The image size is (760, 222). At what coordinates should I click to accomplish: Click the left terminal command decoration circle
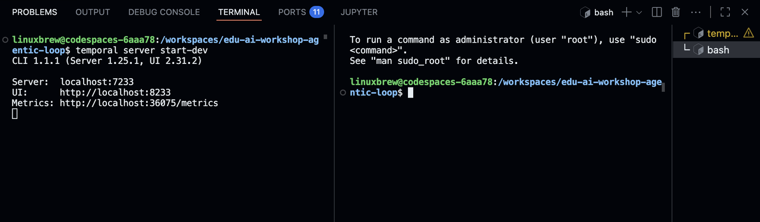coord(5,40)
